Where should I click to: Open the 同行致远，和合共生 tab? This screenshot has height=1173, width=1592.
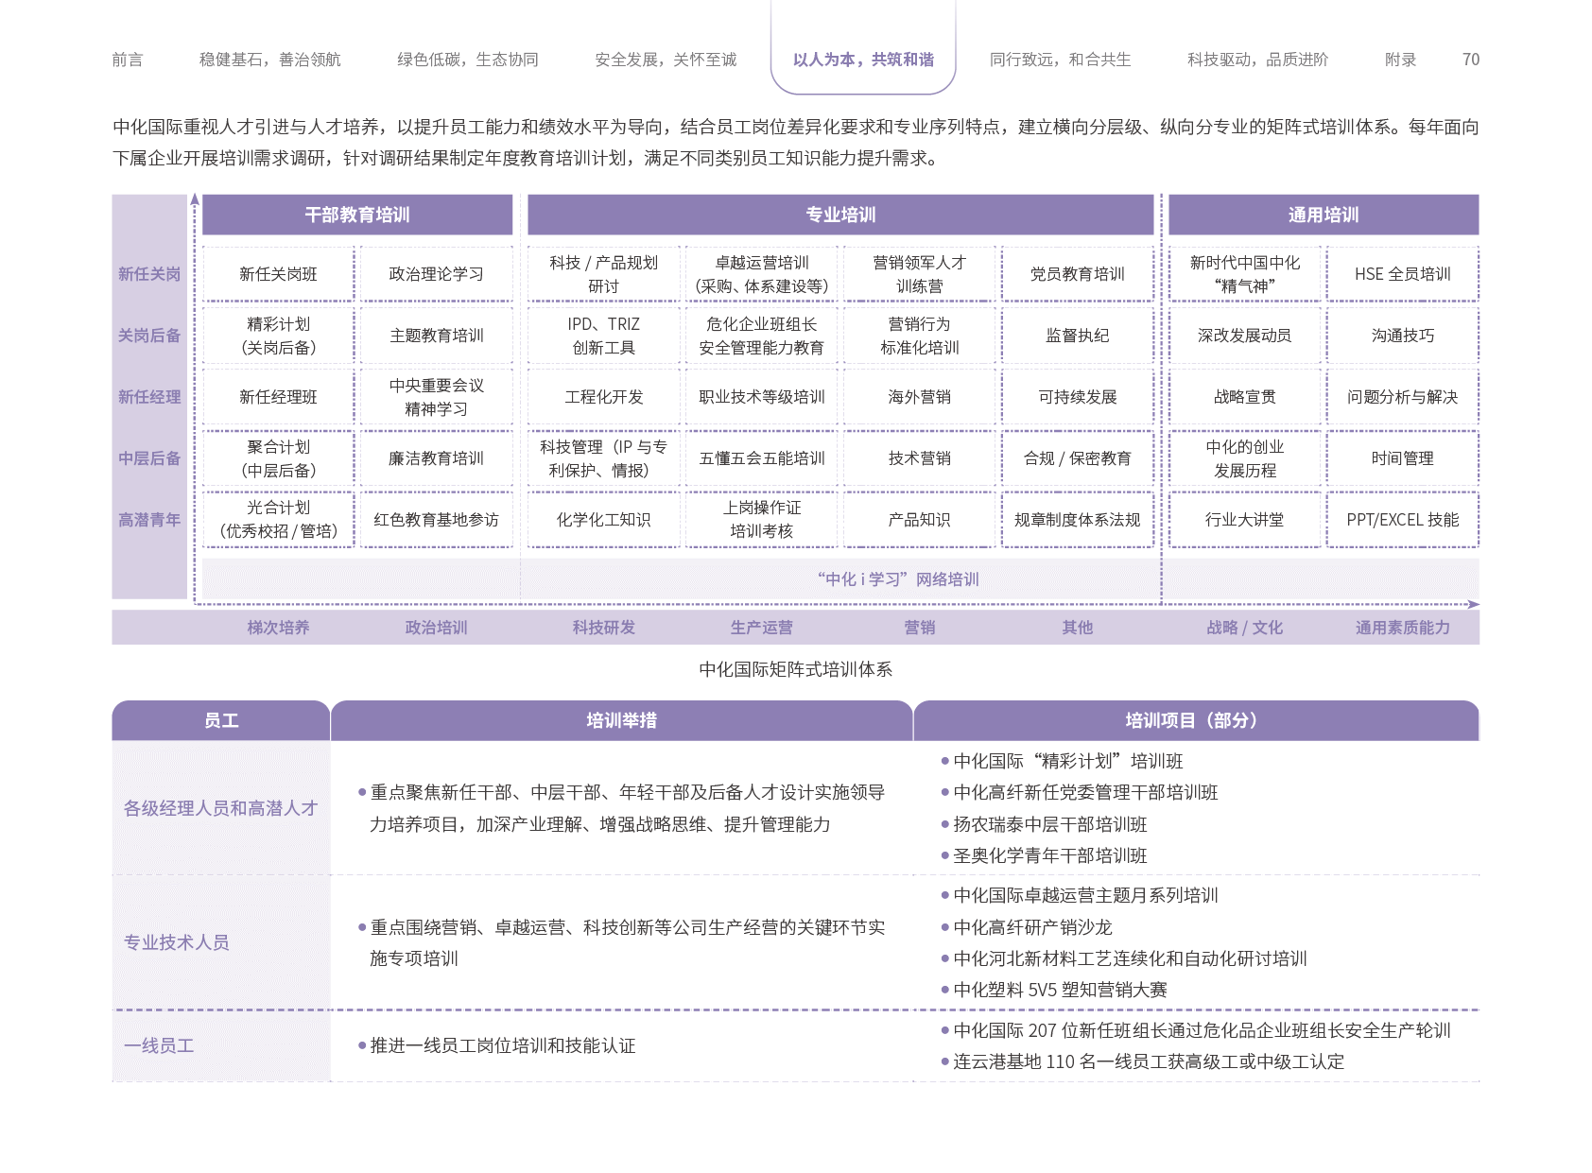click(x=1060, y=60)
